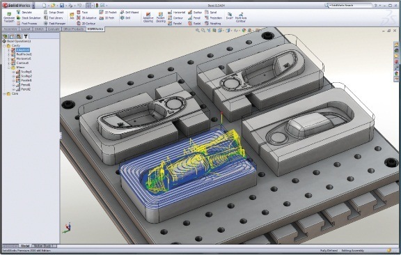Expand the Pencil2 operation node
Viewport: 401px width, 255px height.
[13, 89]
